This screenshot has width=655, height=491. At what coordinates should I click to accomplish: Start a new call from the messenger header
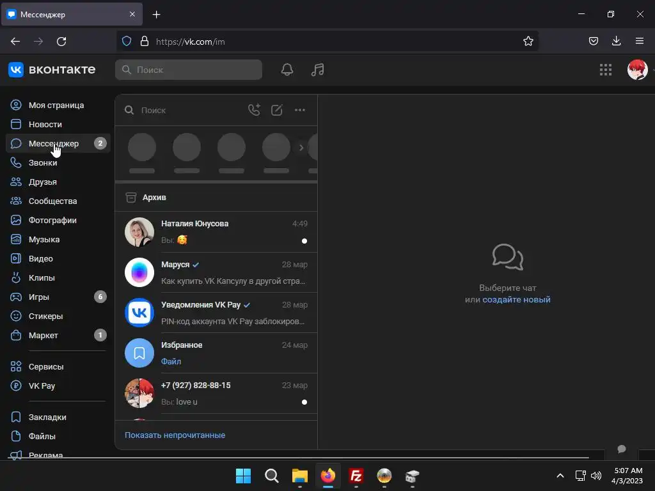[254, 110]
